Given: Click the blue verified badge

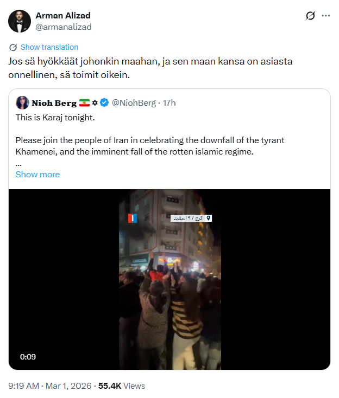Looking at the screenshot, I should click(x=105, y=102).
